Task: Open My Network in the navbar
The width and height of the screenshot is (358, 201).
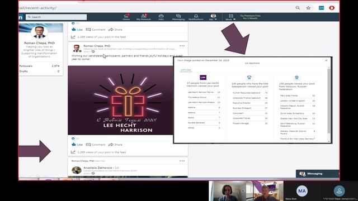Action: (x=144, y=17)
